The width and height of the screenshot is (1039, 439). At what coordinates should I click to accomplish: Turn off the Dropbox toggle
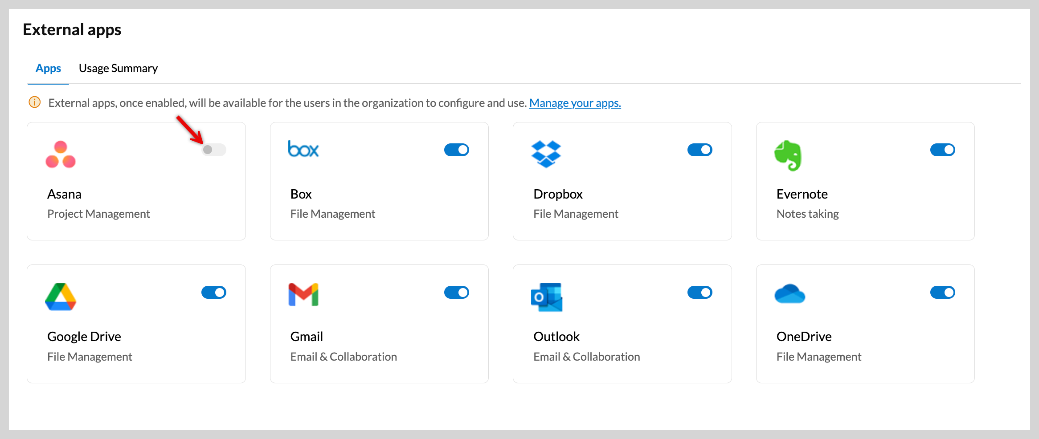[x=699, y=150]
